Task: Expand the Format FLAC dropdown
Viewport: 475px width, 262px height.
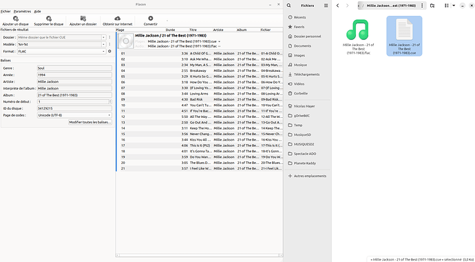Action: point(103,51)
